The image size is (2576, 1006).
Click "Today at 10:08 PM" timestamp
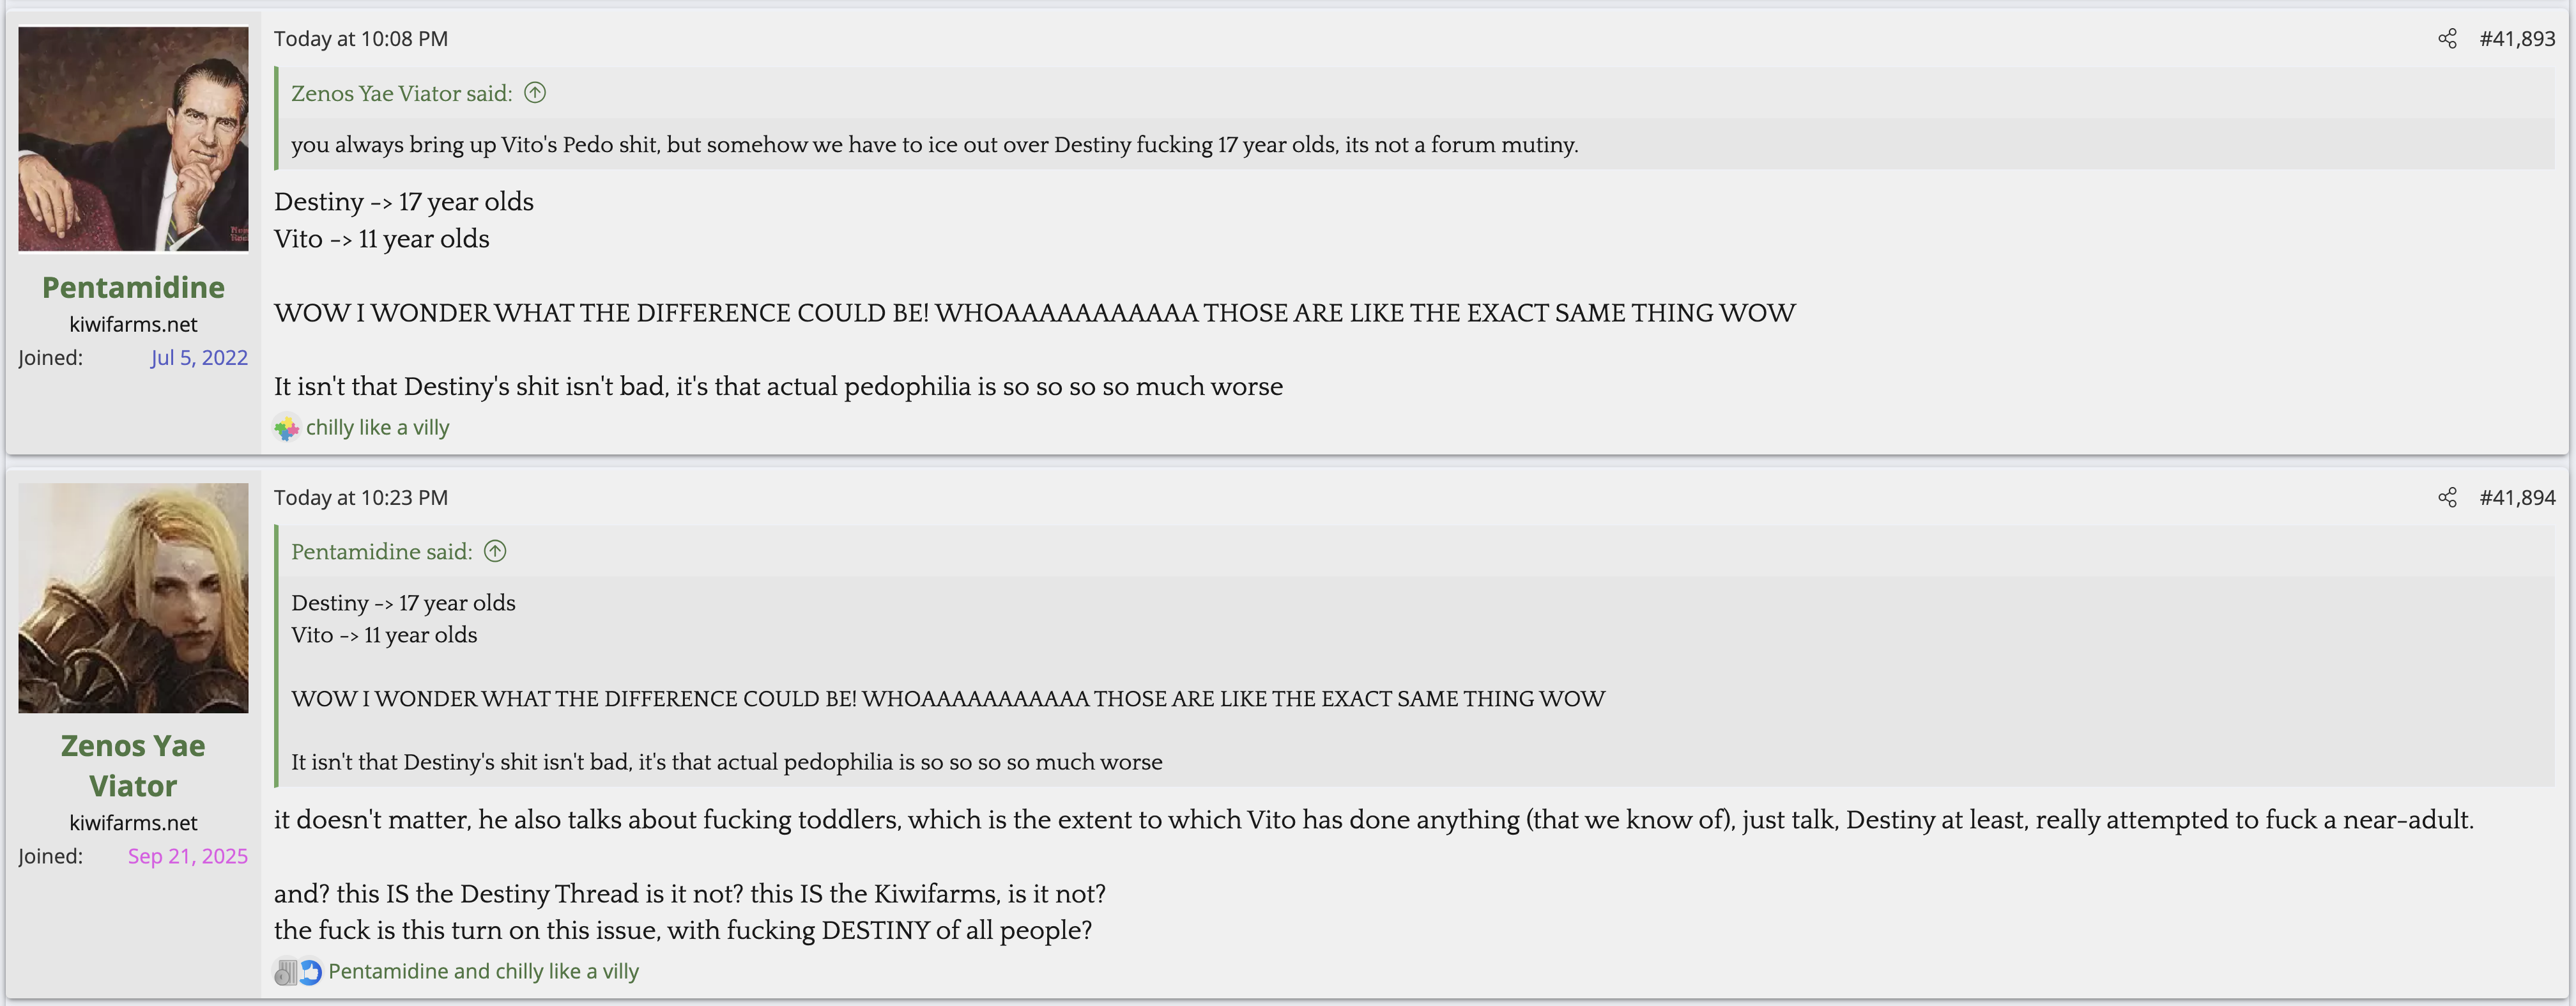point(360,39)
